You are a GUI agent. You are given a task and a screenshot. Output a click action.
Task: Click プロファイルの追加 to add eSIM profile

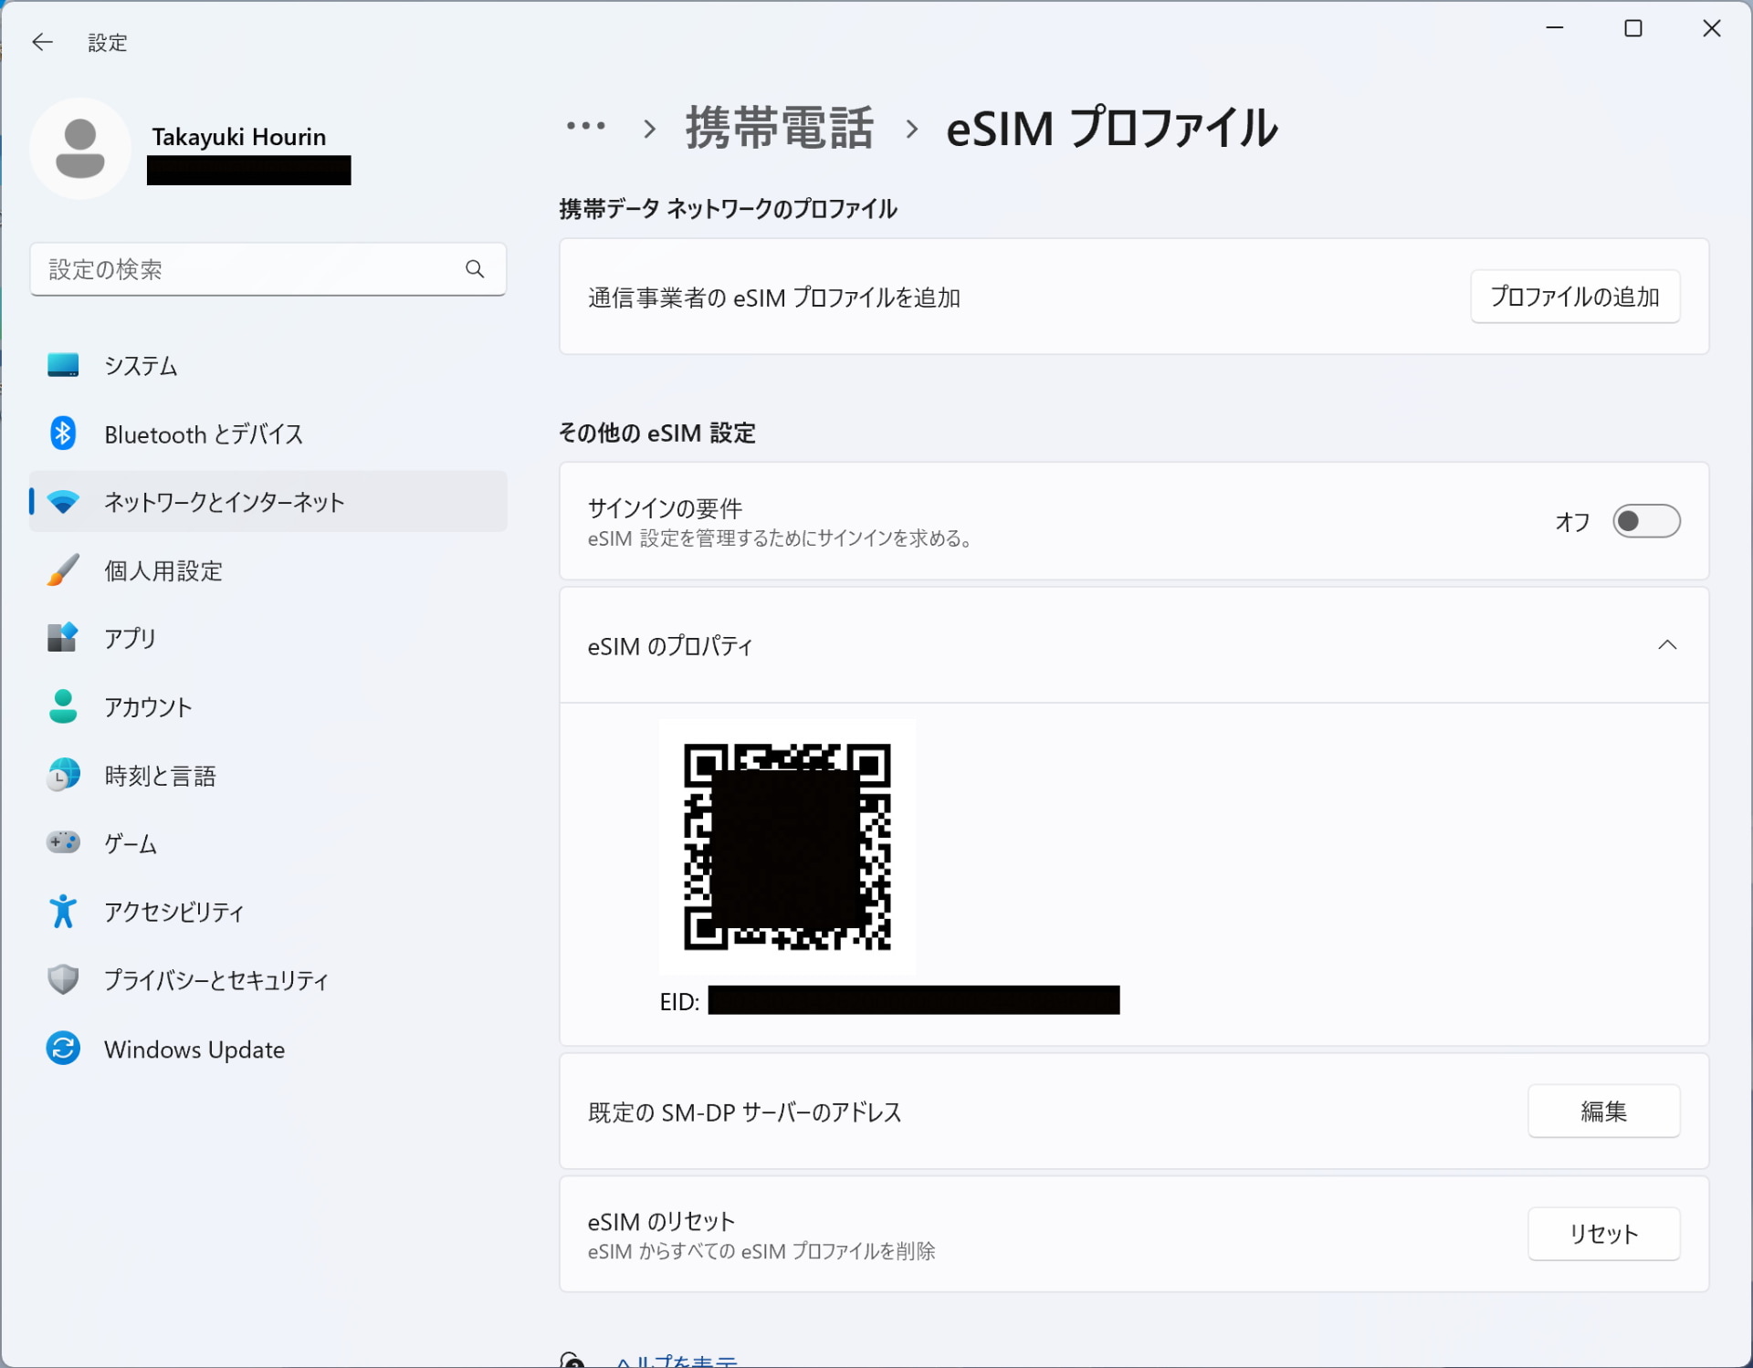(x=1574, y=296)
